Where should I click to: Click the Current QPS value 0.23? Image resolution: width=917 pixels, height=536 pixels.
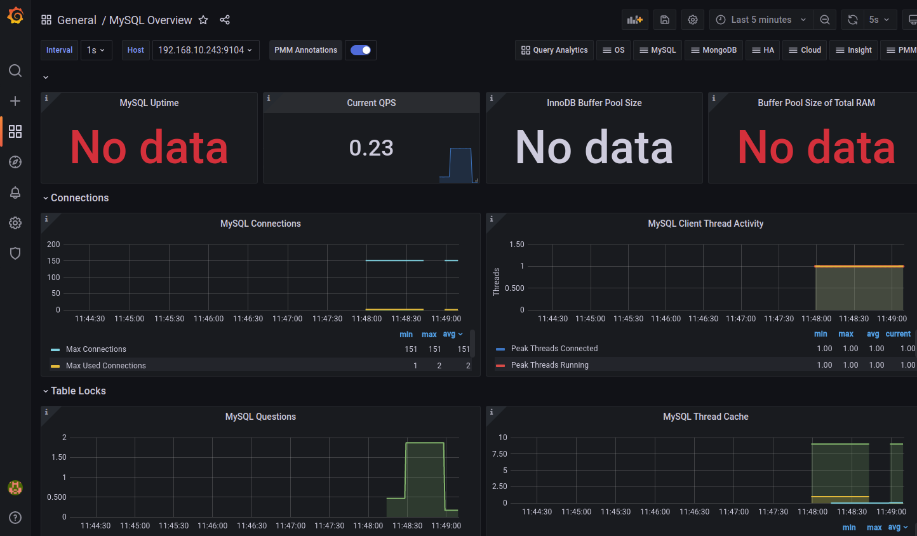click(x=371, y=148)
